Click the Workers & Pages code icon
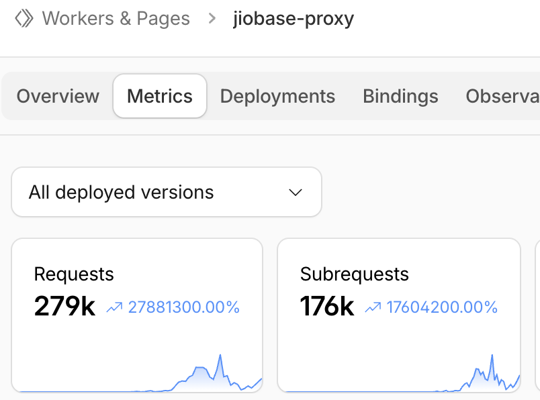540x400 pixels. (24, 18)
